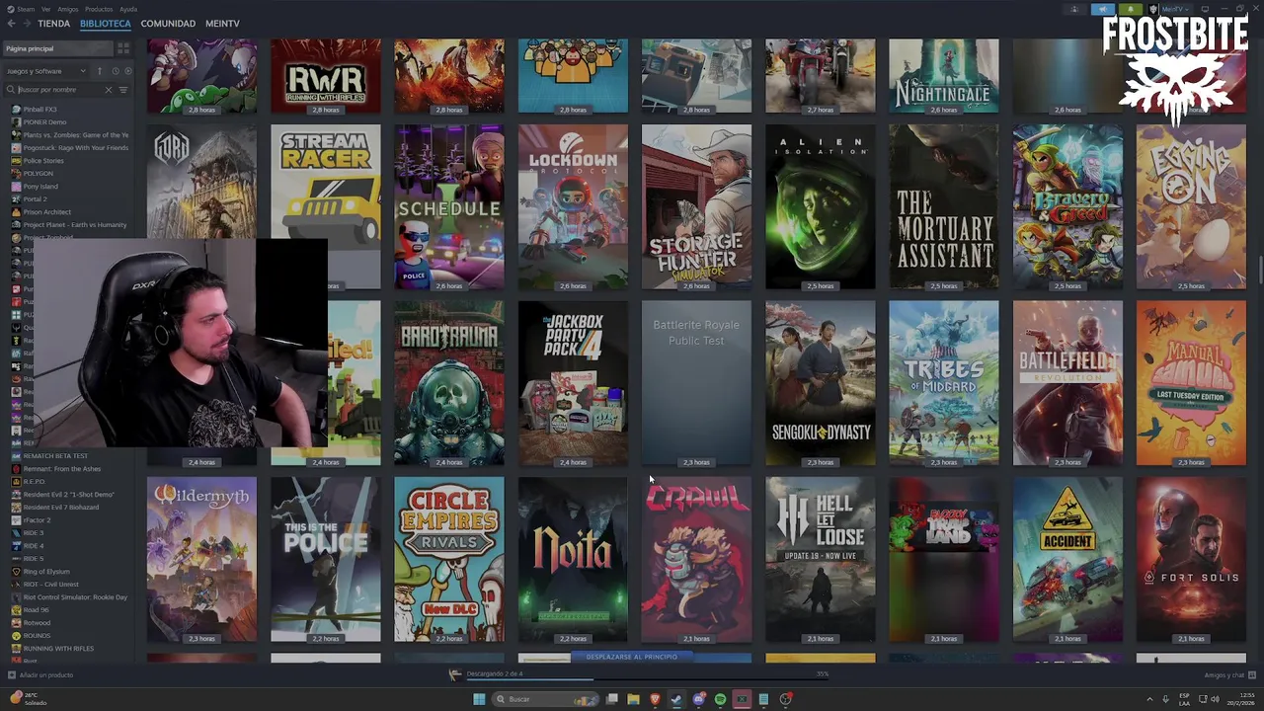
Task: Switch library to grid collections view icon
Action: tap(123, 48)
